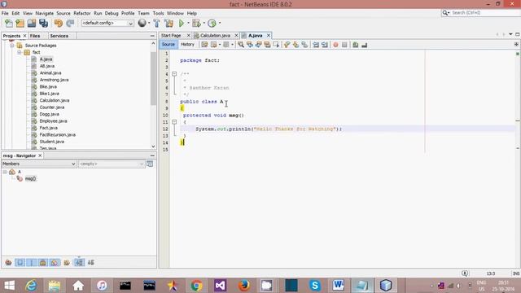Click the Save All toolbar icon
The height and width of the screenshot is (293, 521).
43,23
